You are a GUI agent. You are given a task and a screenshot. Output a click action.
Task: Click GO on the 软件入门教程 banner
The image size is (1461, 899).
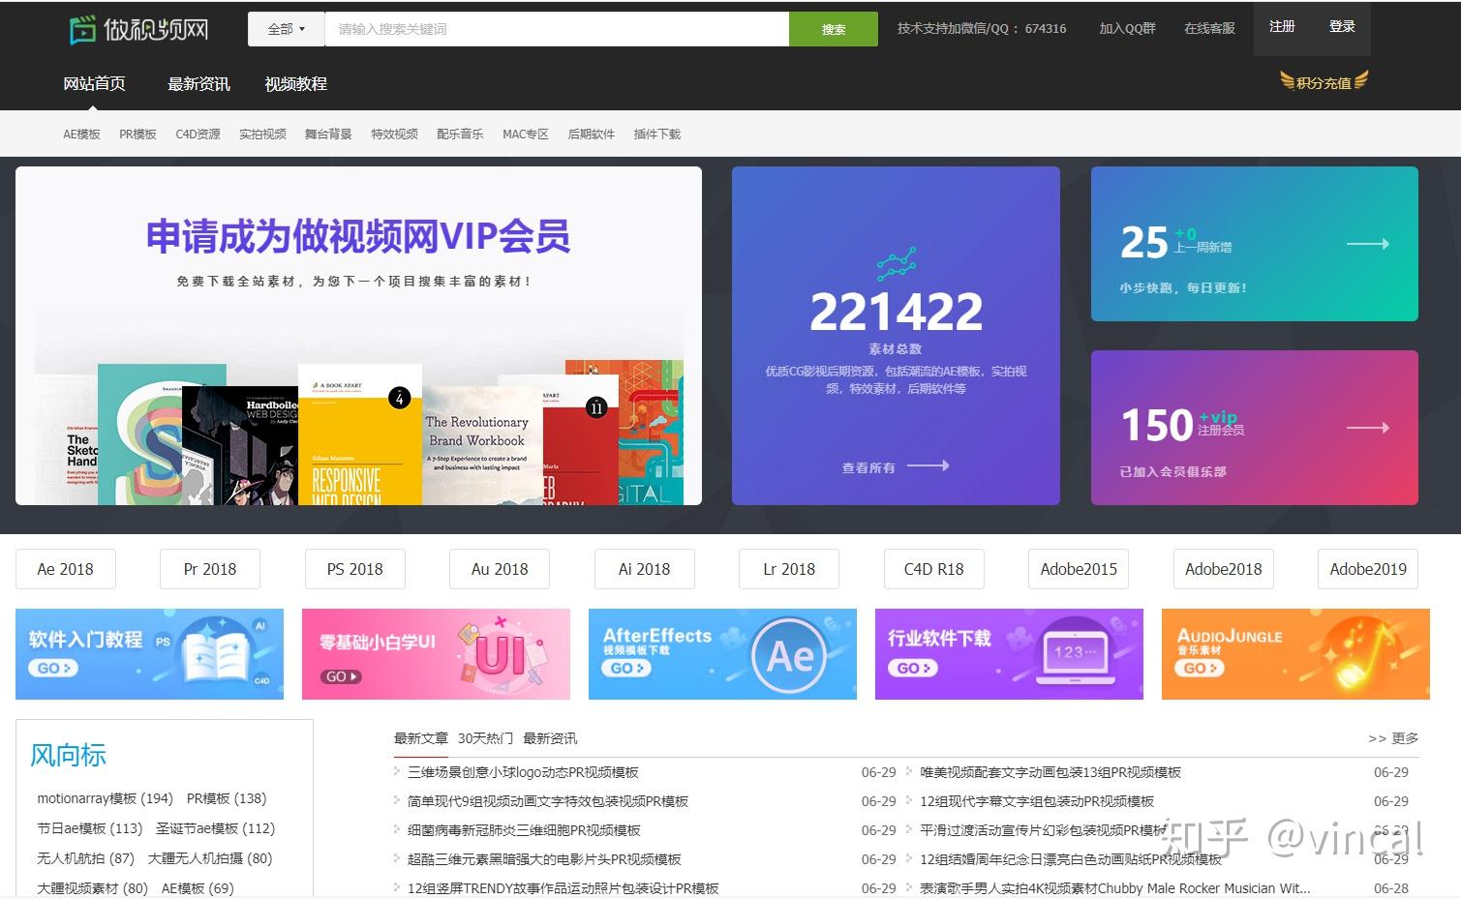click(52, 668)
